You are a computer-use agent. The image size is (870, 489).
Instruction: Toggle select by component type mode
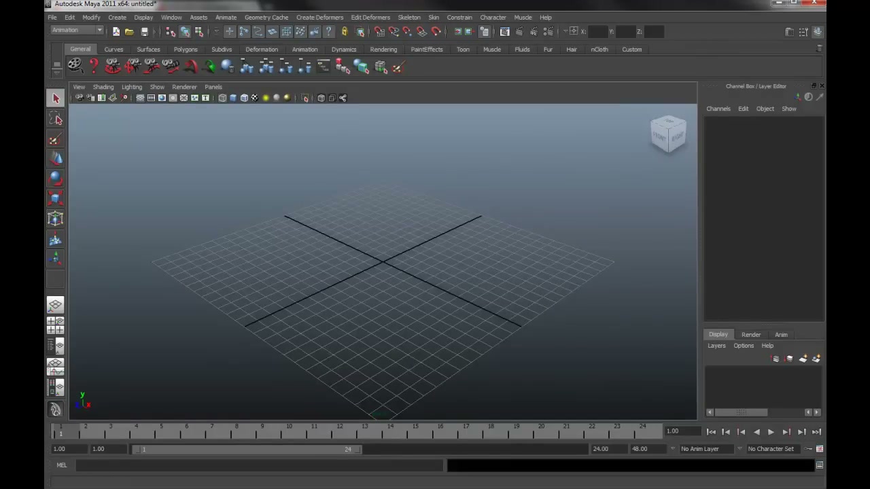coord(198,31)
